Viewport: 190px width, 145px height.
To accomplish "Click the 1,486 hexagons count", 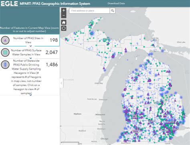I will [52, 65].
